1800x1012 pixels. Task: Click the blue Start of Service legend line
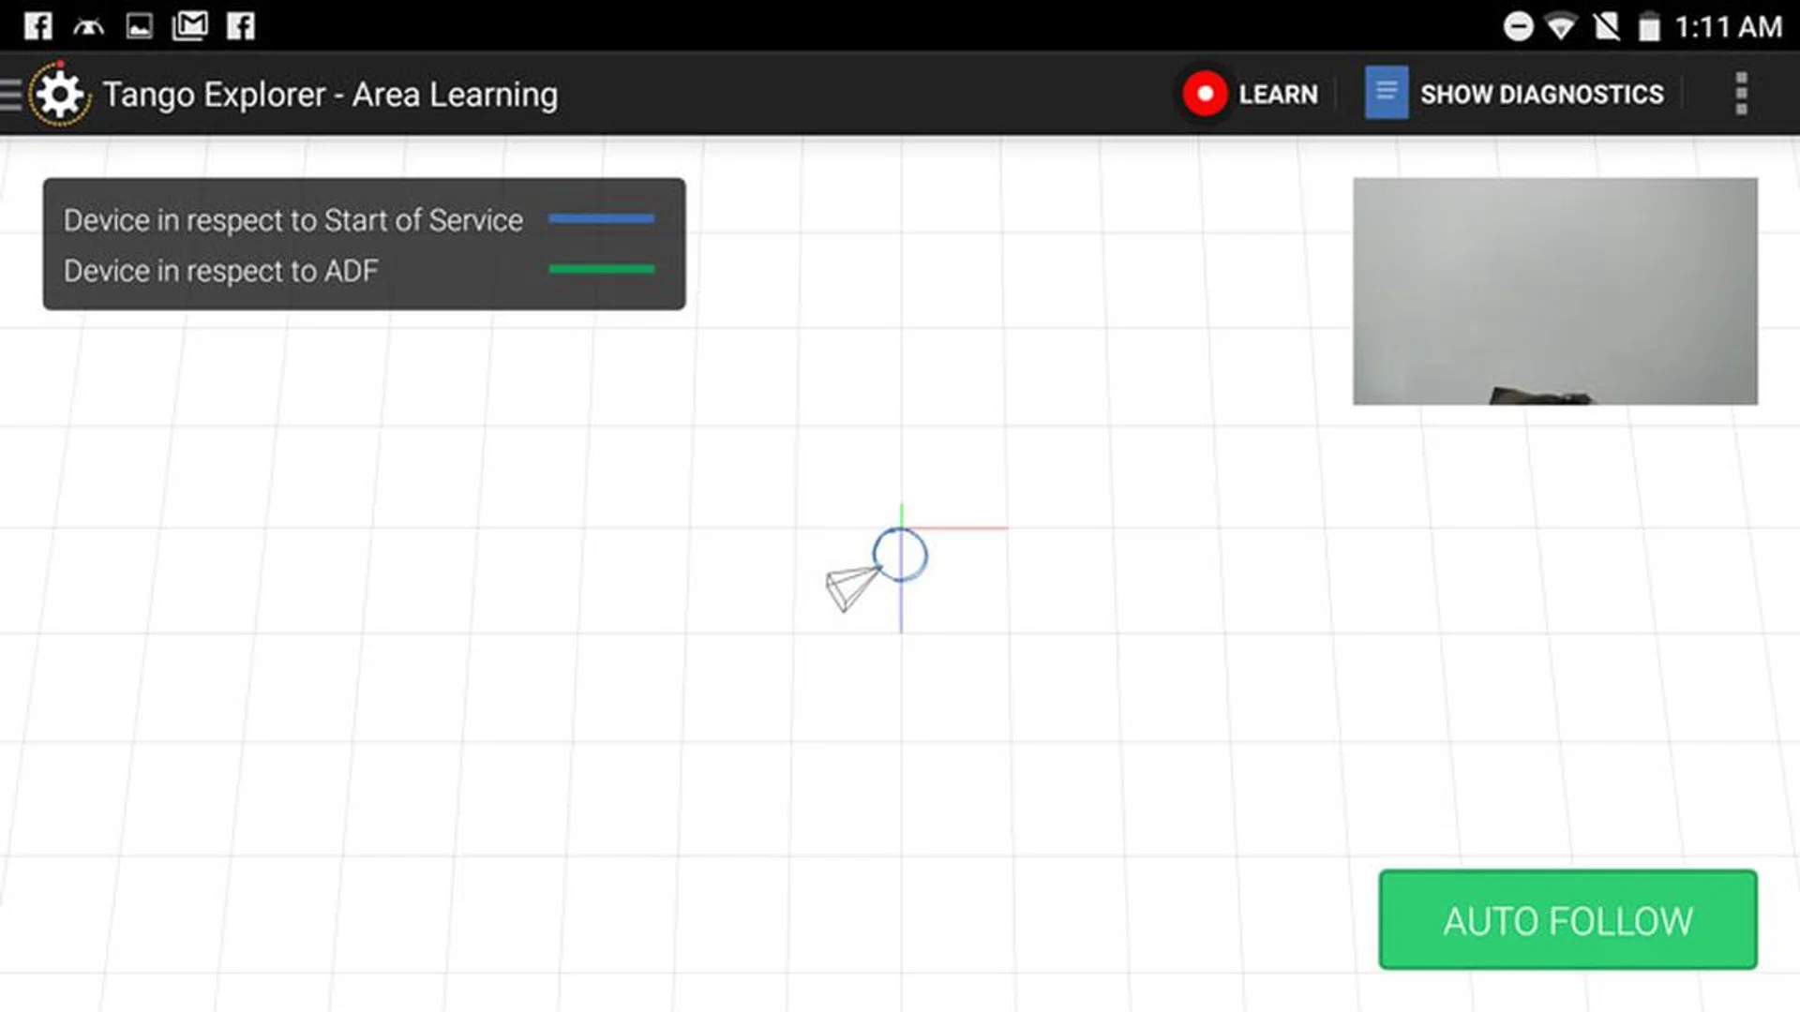point(601,219)
